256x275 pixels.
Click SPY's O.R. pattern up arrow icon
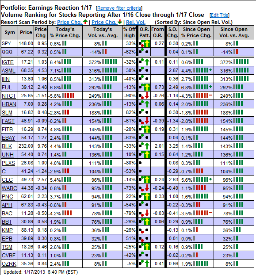point(147,43)
